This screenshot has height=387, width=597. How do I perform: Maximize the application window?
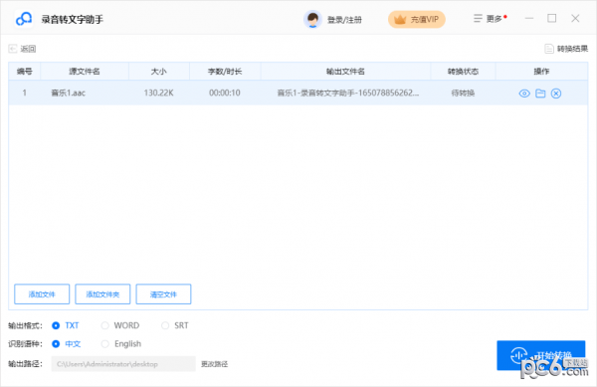551,18
